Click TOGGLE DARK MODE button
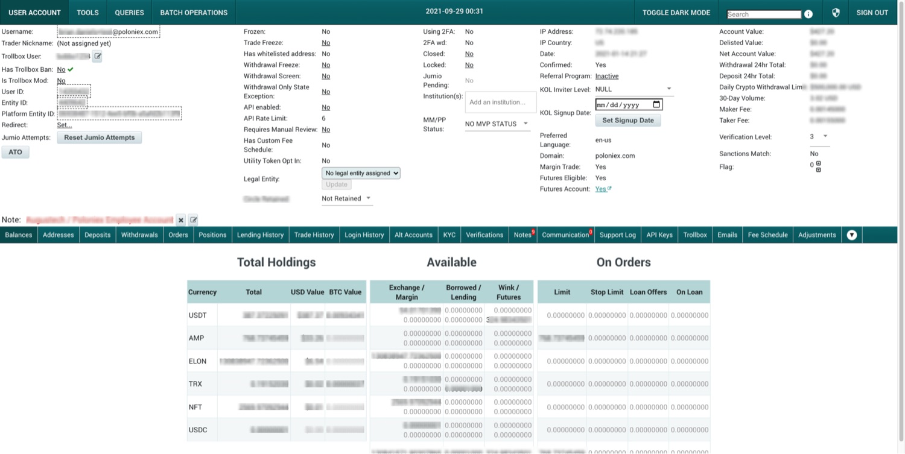Viewport: 905px width, 454px height. [x=676, y=13]
